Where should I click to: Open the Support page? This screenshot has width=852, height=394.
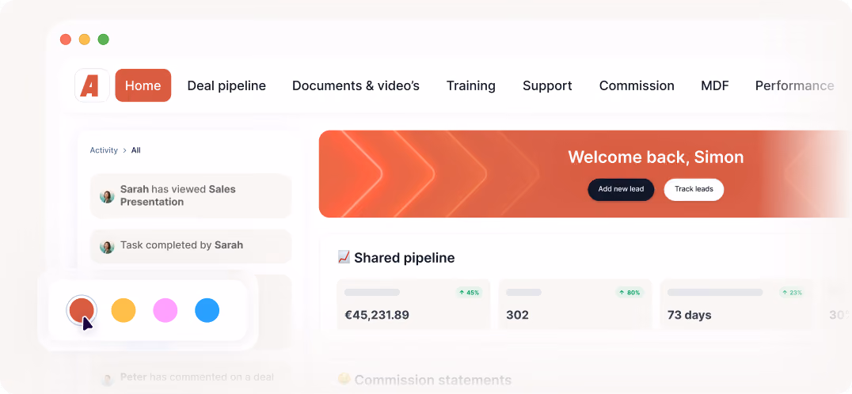click(x=547, y=85)
